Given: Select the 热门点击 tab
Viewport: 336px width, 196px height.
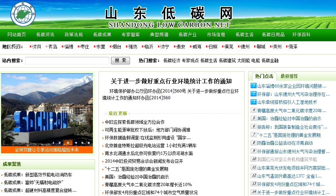Looking at the screenshot, I should coord(264,76).
